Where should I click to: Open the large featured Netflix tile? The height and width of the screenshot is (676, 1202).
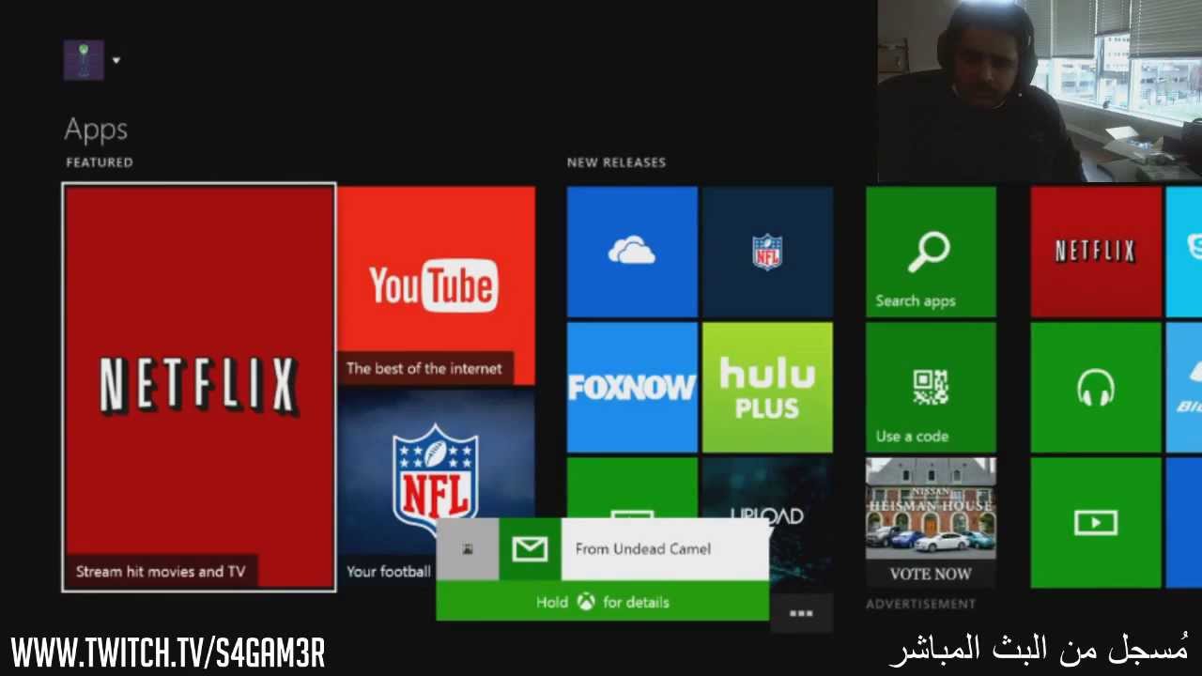[199, 388]
